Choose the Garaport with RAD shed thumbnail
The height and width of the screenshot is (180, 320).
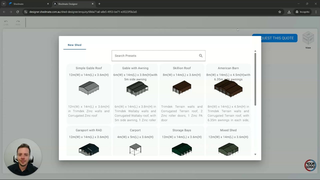click(x=89, y=149)
